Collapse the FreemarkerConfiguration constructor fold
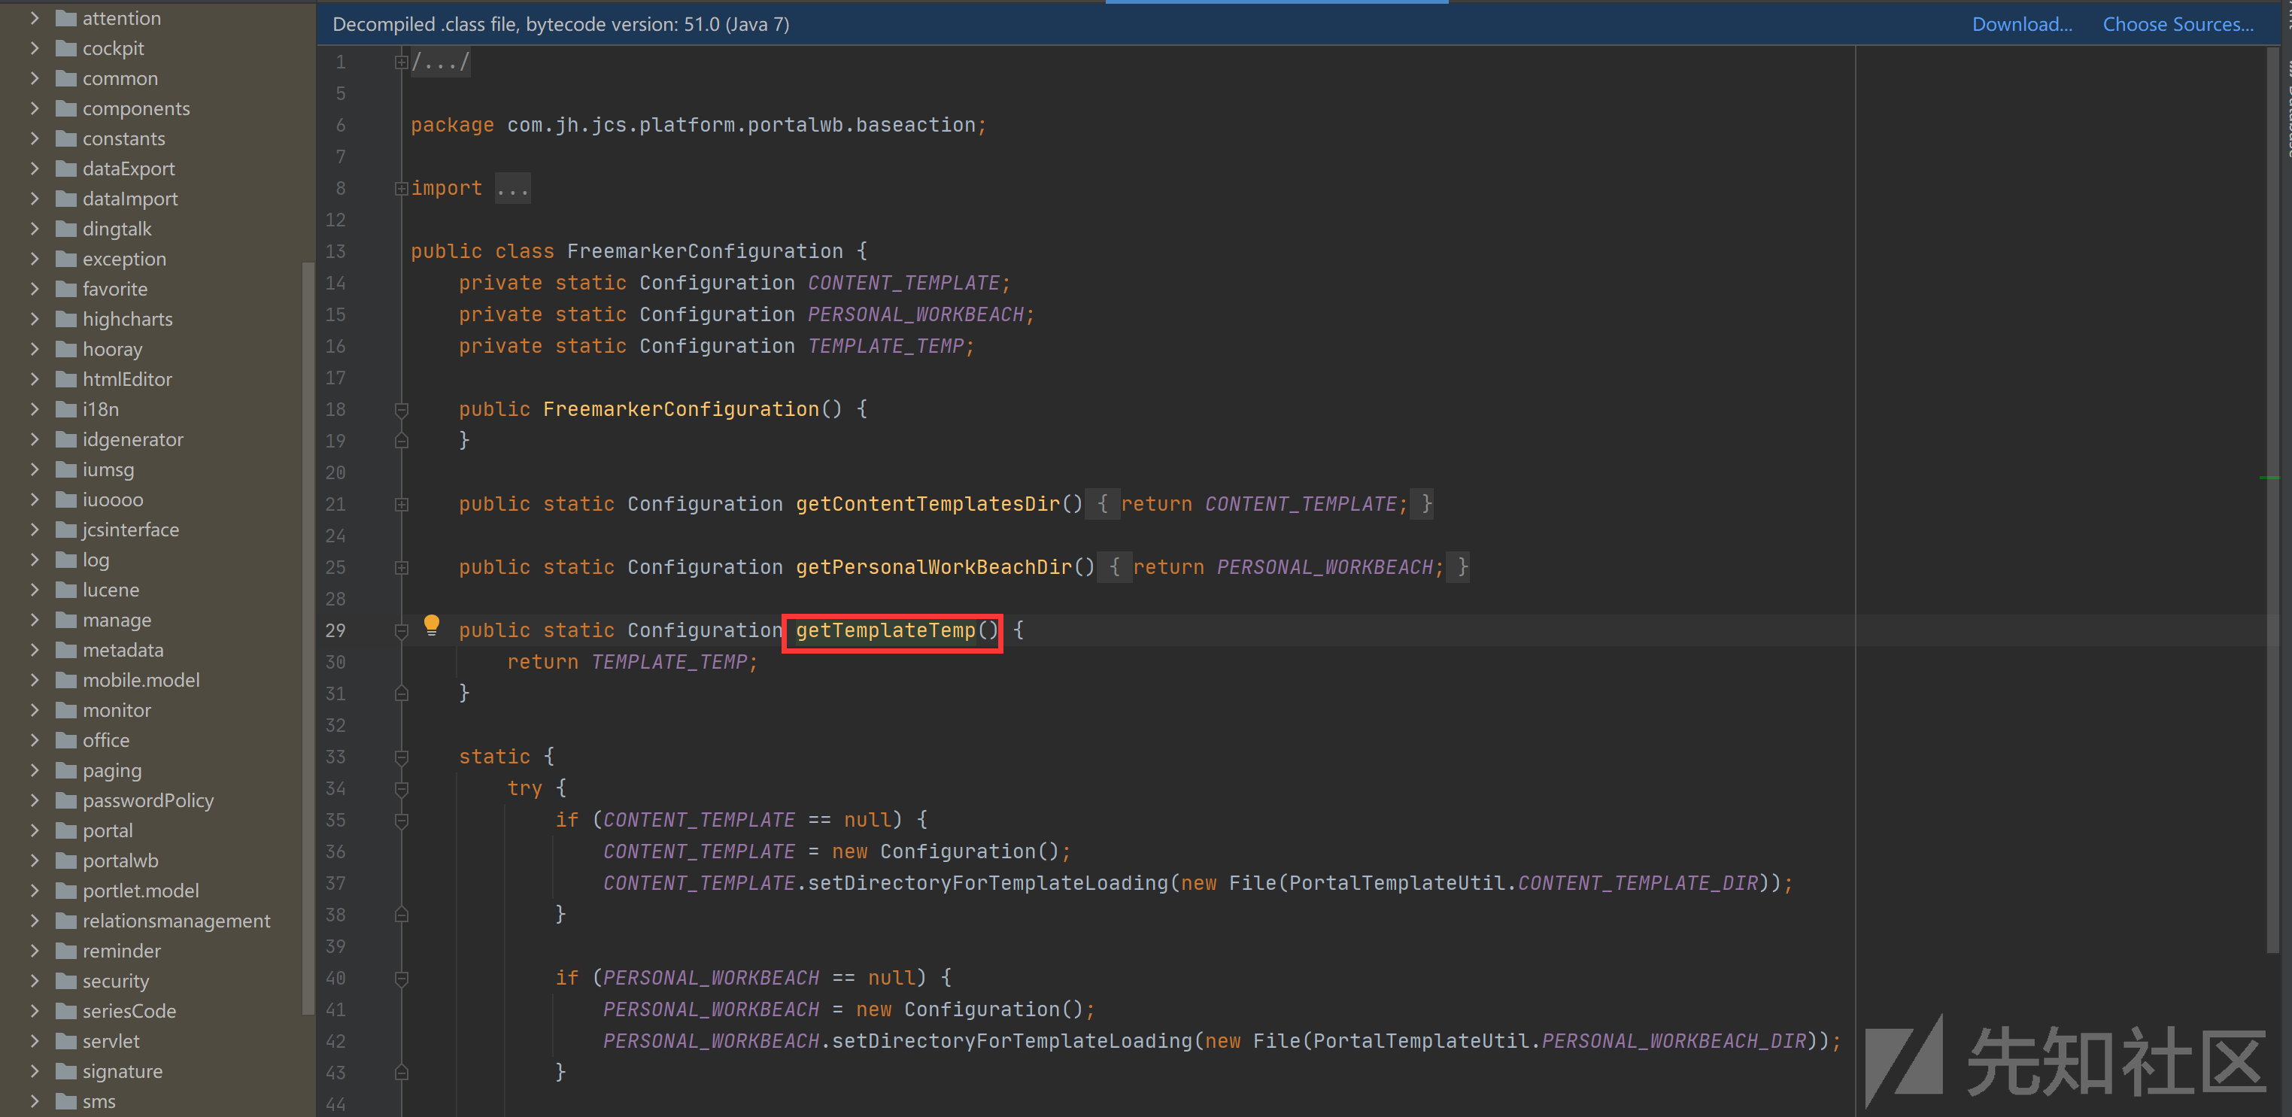 [401, 409]
